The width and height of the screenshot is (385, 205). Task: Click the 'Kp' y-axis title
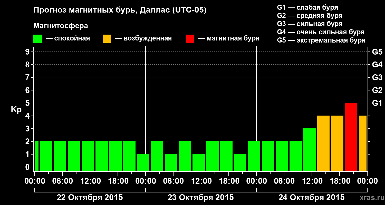click(x=16, y=110)
